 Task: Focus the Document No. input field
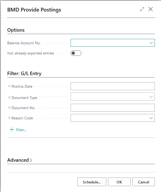pos(112,108)
